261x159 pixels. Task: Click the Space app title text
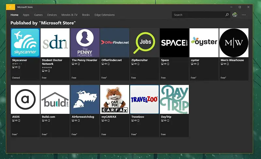pyautogui.click(x=165, y=60)
